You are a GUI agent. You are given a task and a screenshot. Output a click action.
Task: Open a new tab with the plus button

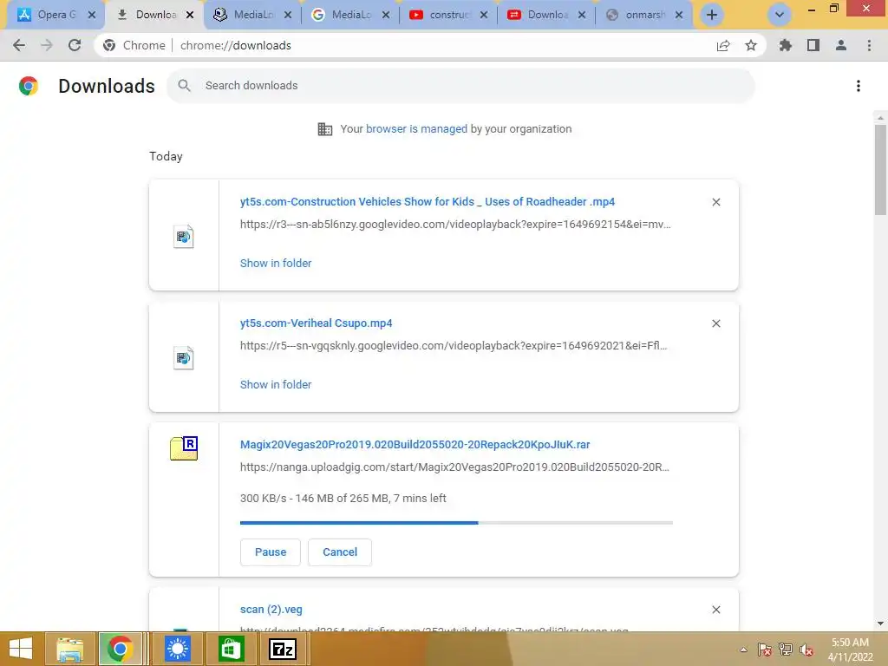point(712,15)
